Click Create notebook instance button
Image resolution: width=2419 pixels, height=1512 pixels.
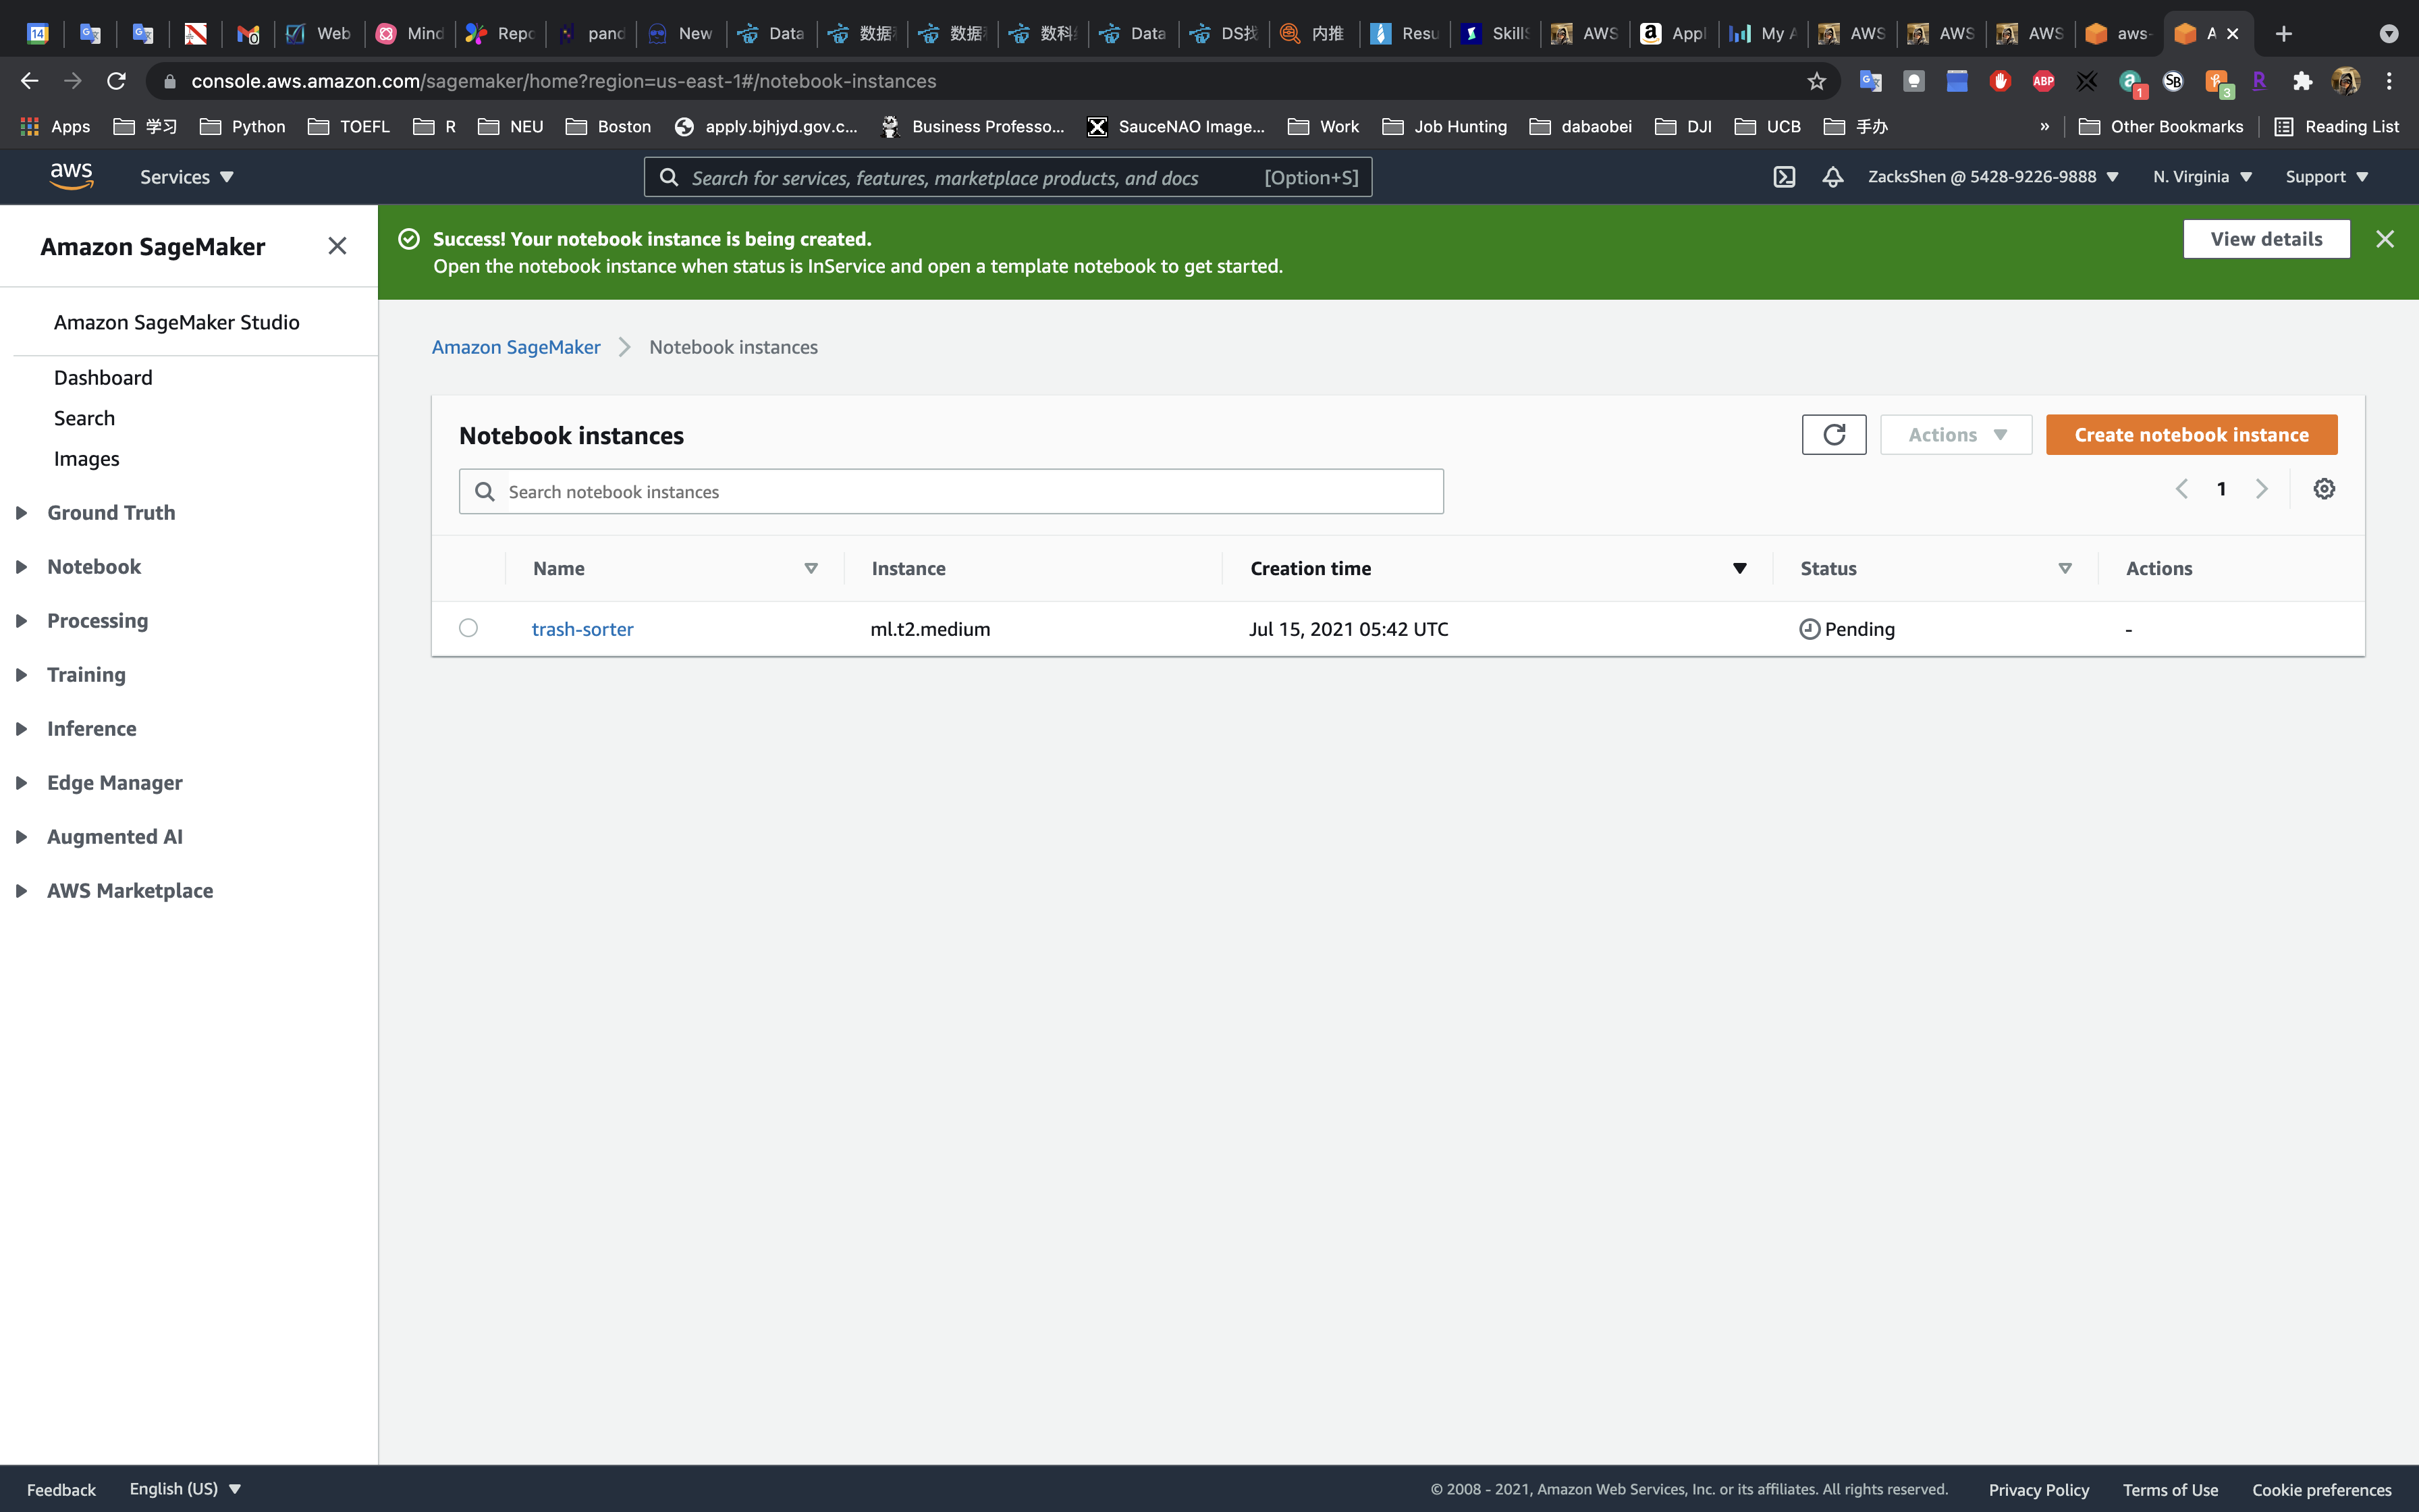click(2191, 435)
